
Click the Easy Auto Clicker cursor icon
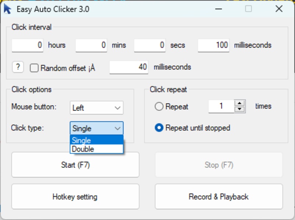7,9
